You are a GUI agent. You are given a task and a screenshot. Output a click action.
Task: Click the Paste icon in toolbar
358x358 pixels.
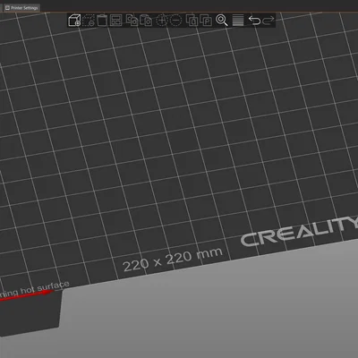point(146,21)
